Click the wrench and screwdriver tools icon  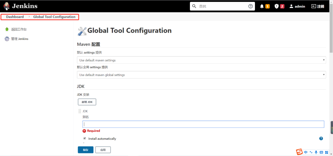82,31
